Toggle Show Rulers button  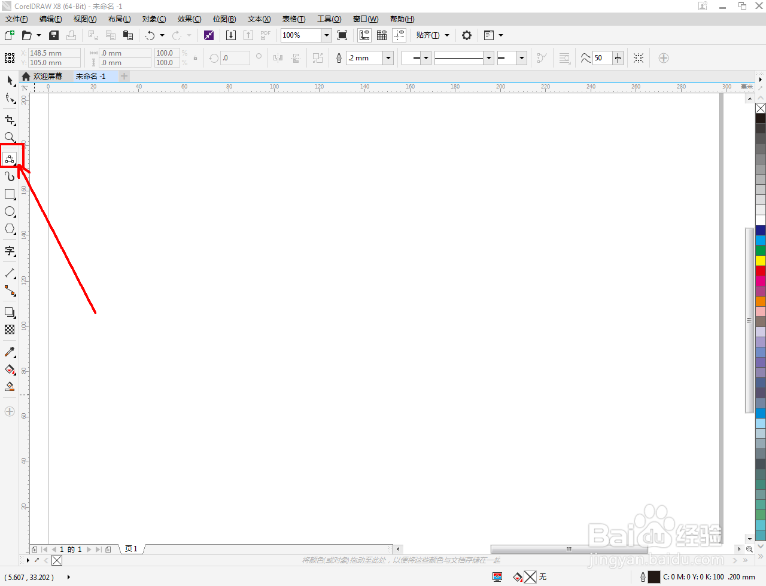(x=364, y=35)
